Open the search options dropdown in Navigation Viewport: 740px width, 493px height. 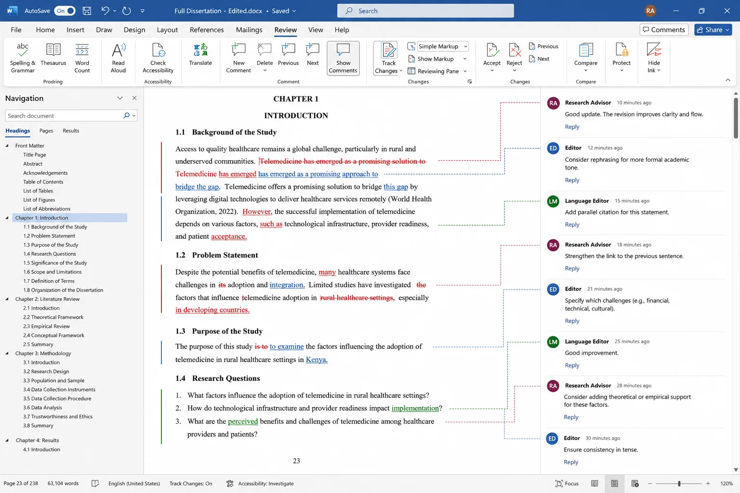pos(134,116)
